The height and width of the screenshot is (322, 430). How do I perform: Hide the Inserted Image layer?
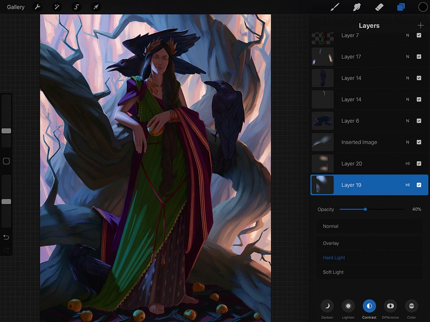[x=418, y=142]
